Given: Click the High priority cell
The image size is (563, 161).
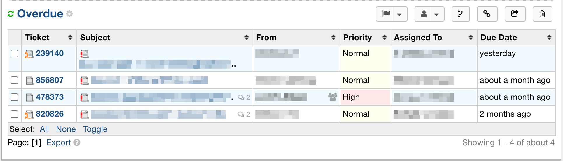Looking at the screenshot, I should (365, 97).
